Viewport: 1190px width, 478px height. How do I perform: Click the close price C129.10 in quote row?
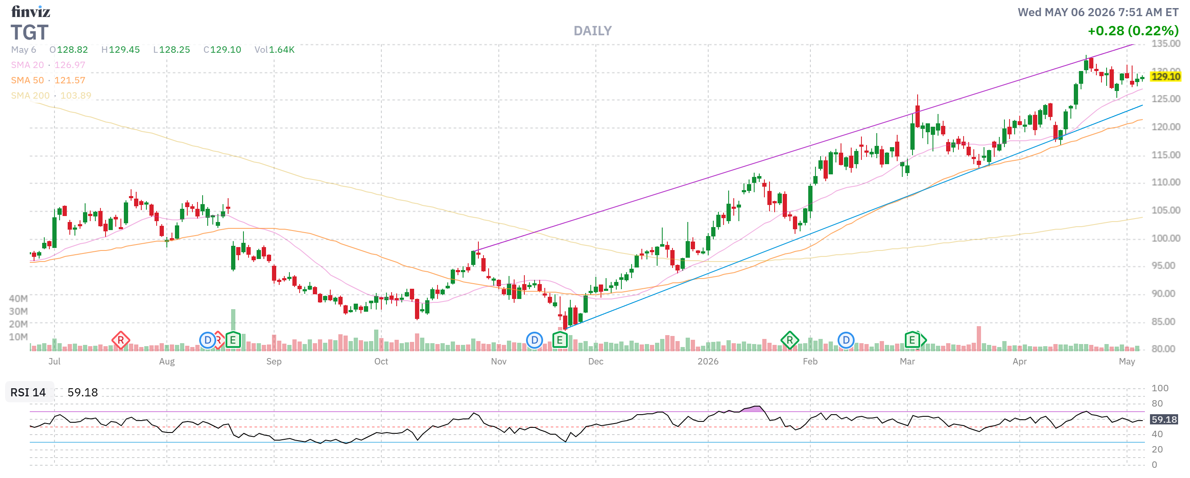click(222, 50)
